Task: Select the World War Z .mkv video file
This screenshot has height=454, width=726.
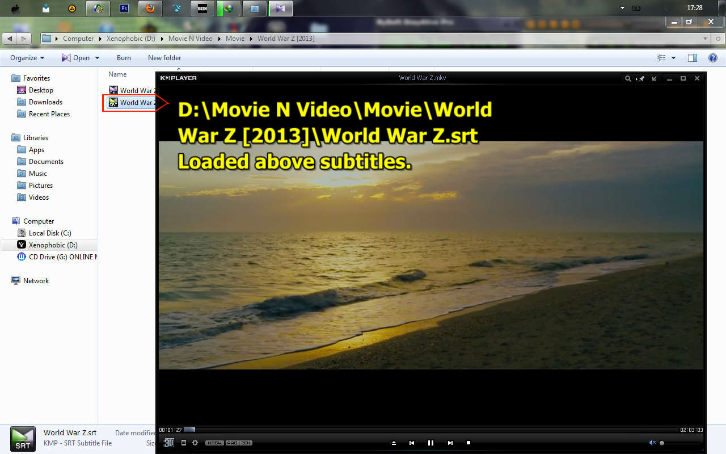Action: (x=132, y=90)
